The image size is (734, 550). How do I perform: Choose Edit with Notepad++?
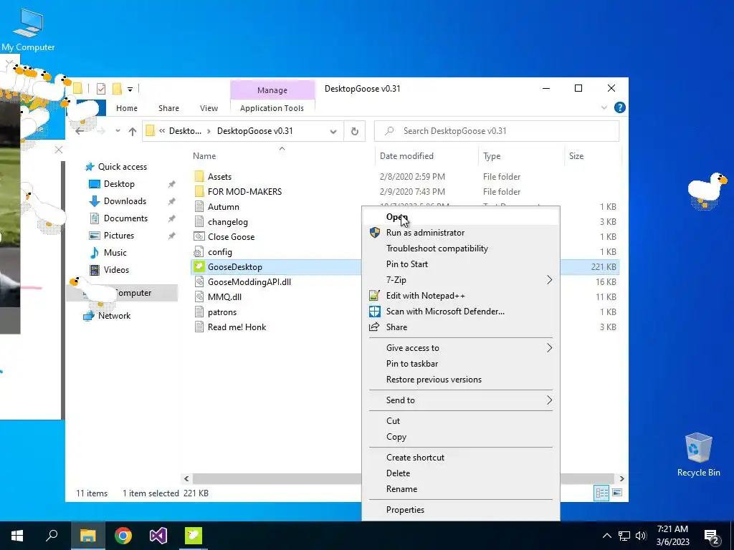[461, 296]
